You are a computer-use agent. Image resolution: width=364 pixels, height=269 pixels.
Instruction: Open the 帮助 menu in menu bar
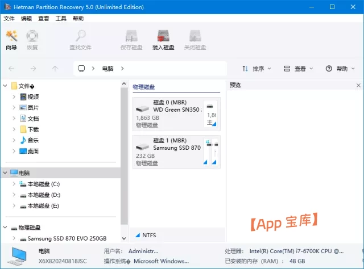point(78,19)
